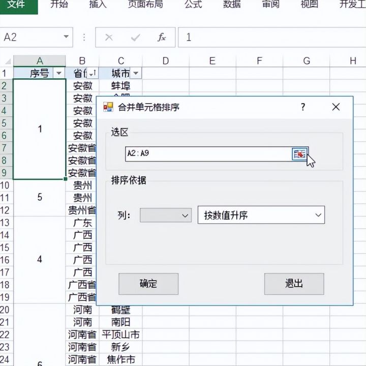
Task: Select column B header
Action: click(x=82, y=61)
